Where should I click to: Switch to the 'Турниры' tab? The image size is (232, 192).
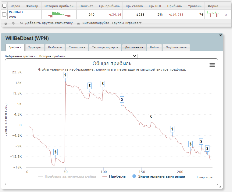click(x=35, y=47)
